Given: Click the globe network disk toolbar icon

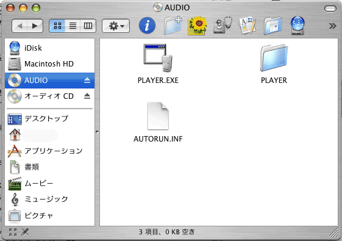Looking at the screenshot, I should click(x=297, y=26).
